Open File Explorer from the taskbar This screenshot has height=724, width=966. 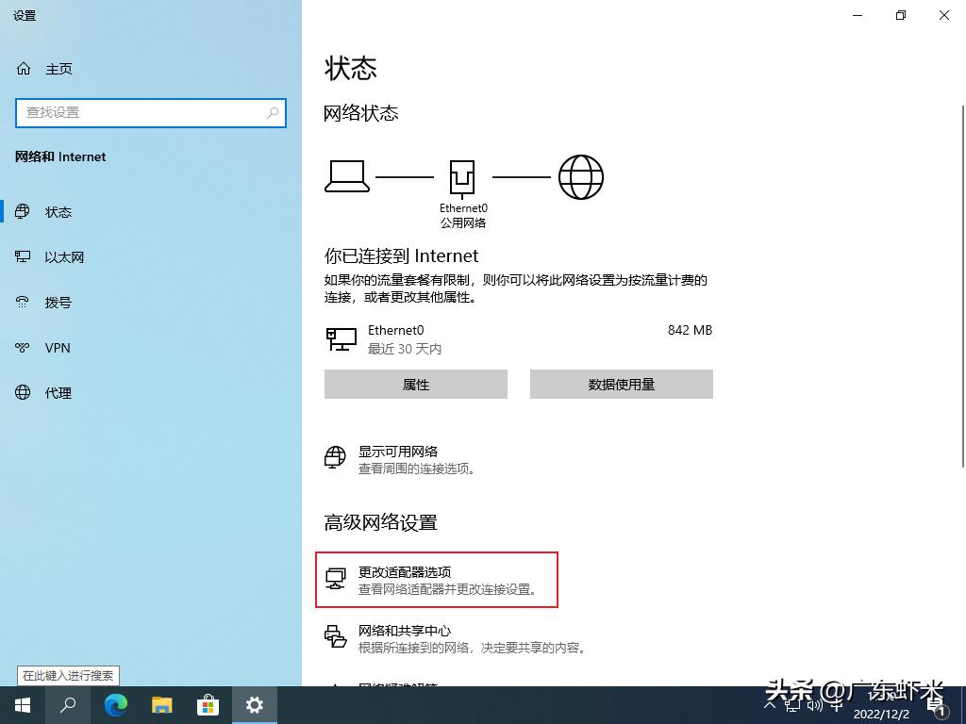pos(161,704)
